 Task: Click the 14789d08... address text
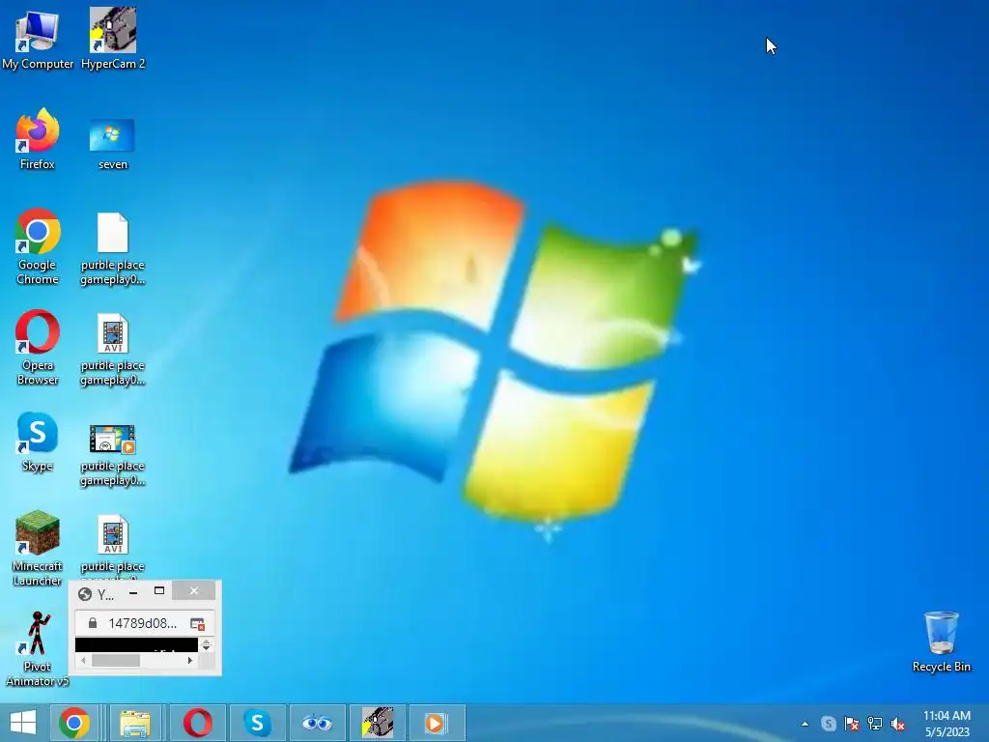(143, 623)
